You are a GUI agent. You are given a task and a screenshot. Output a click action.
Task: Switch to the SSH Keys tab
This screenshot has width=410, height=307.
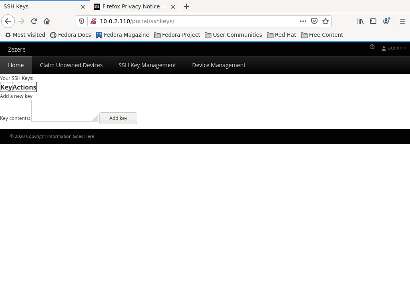45,6
